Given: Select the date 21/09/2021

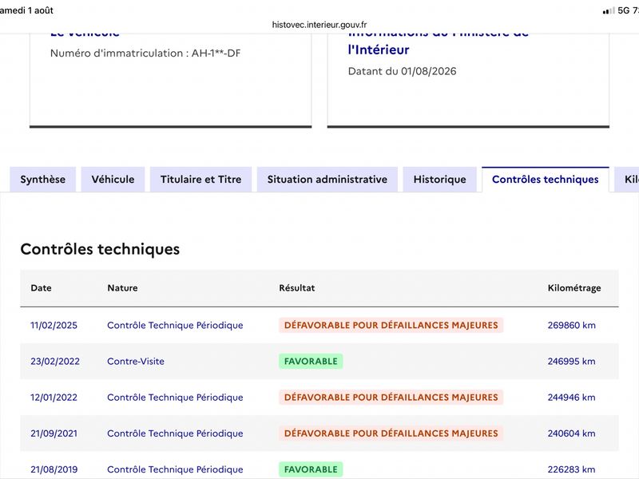Looking at the screenshot, I should click(x=54, y=433).
